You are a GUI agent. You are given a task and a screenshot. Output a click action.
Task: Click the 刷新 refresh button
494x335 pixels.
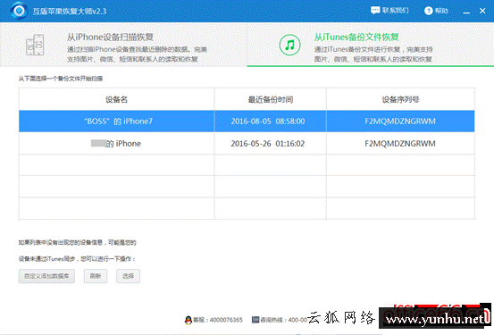(96, 276)
